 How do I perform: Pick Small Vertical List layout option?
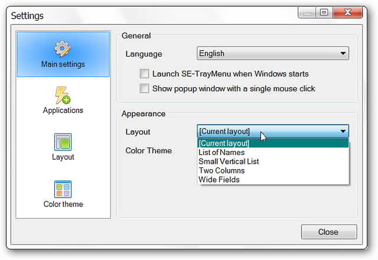coord(273,162)
